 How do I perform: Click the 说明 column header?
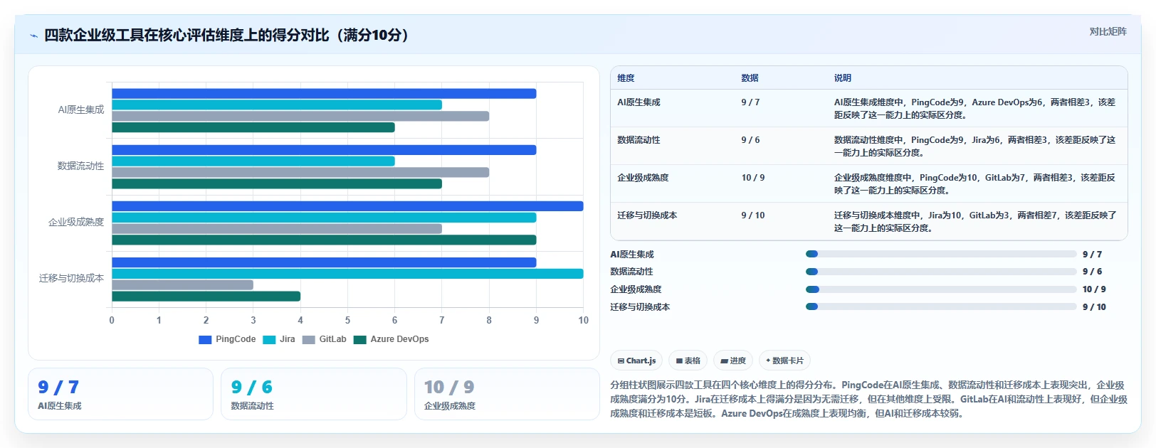point(843,78)
